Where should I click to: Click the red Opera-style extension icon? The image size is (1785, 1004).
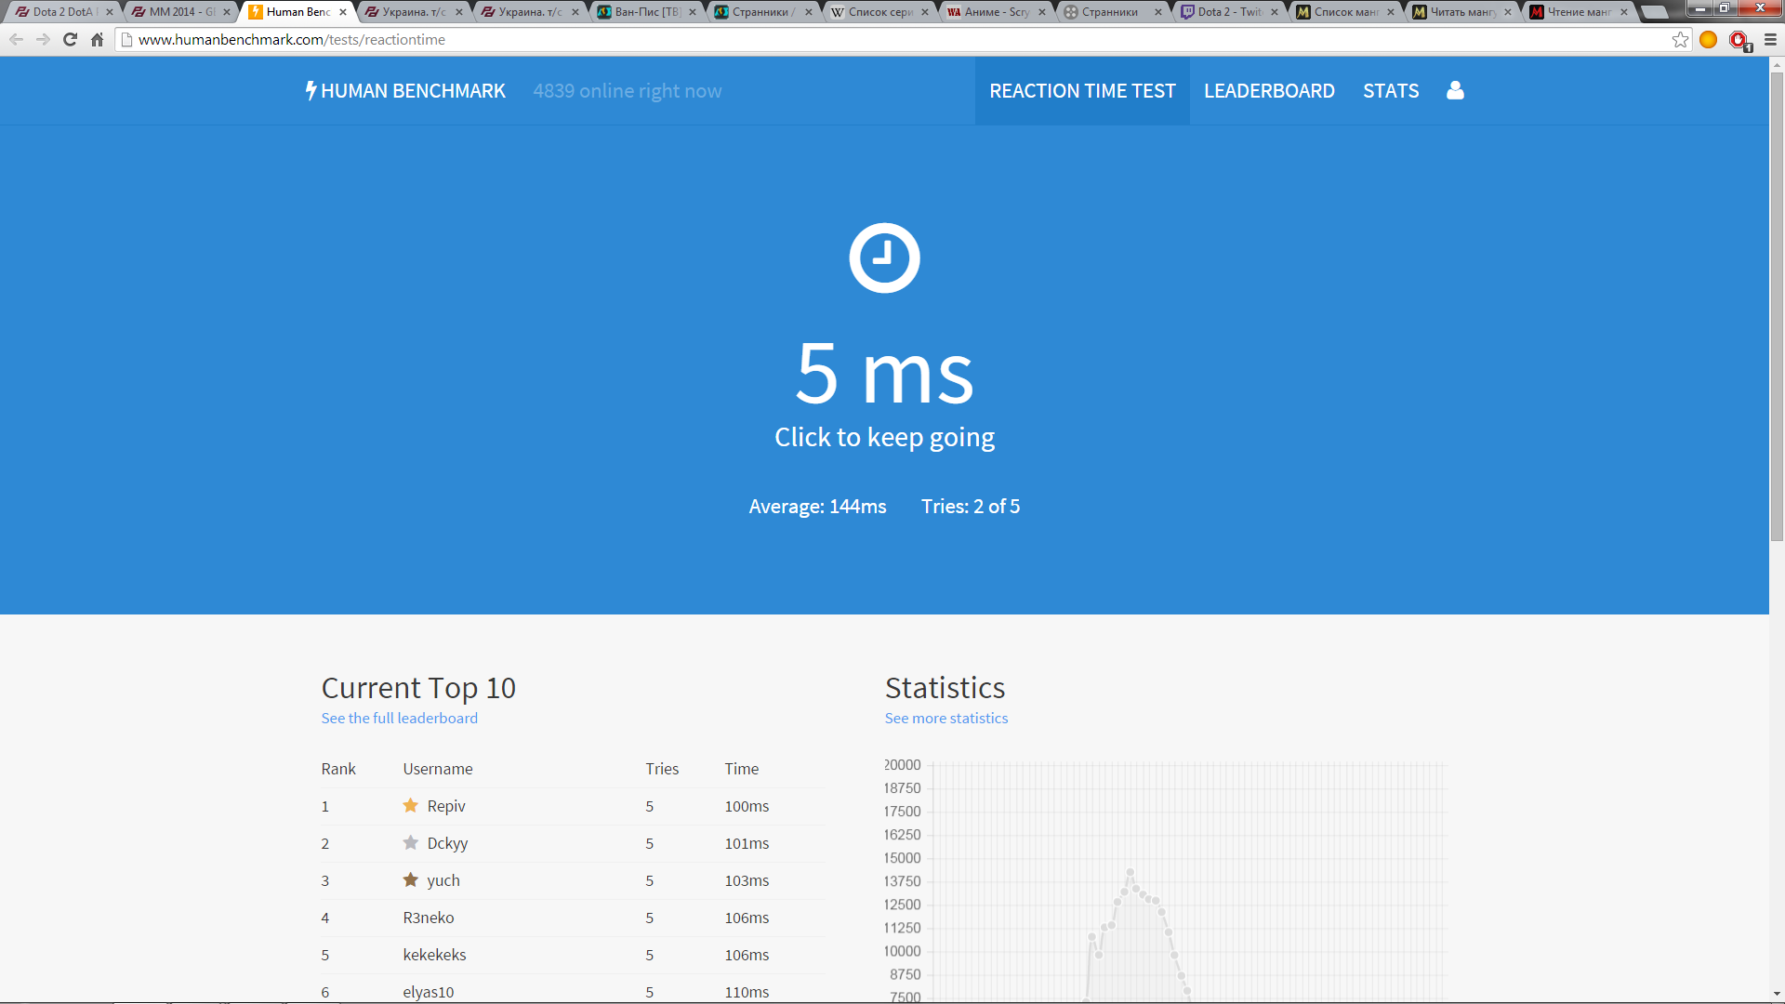1739,39
